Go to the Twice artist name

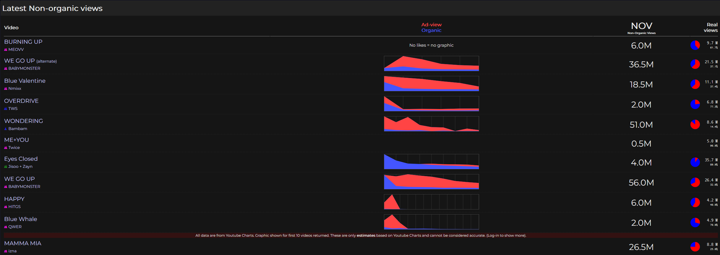14,148
